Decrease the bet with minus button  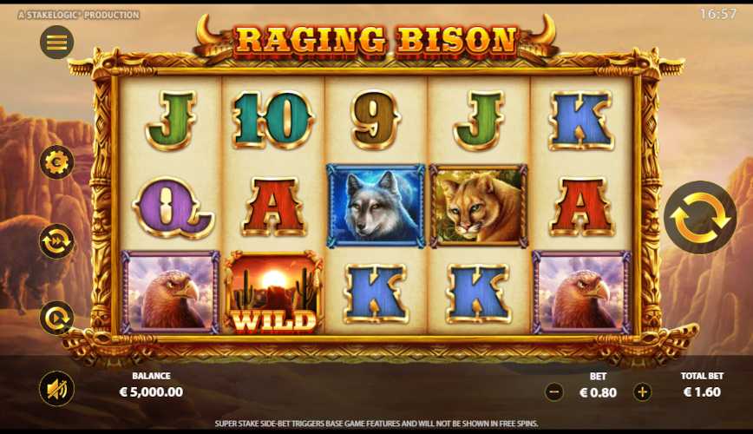point(553,392)
